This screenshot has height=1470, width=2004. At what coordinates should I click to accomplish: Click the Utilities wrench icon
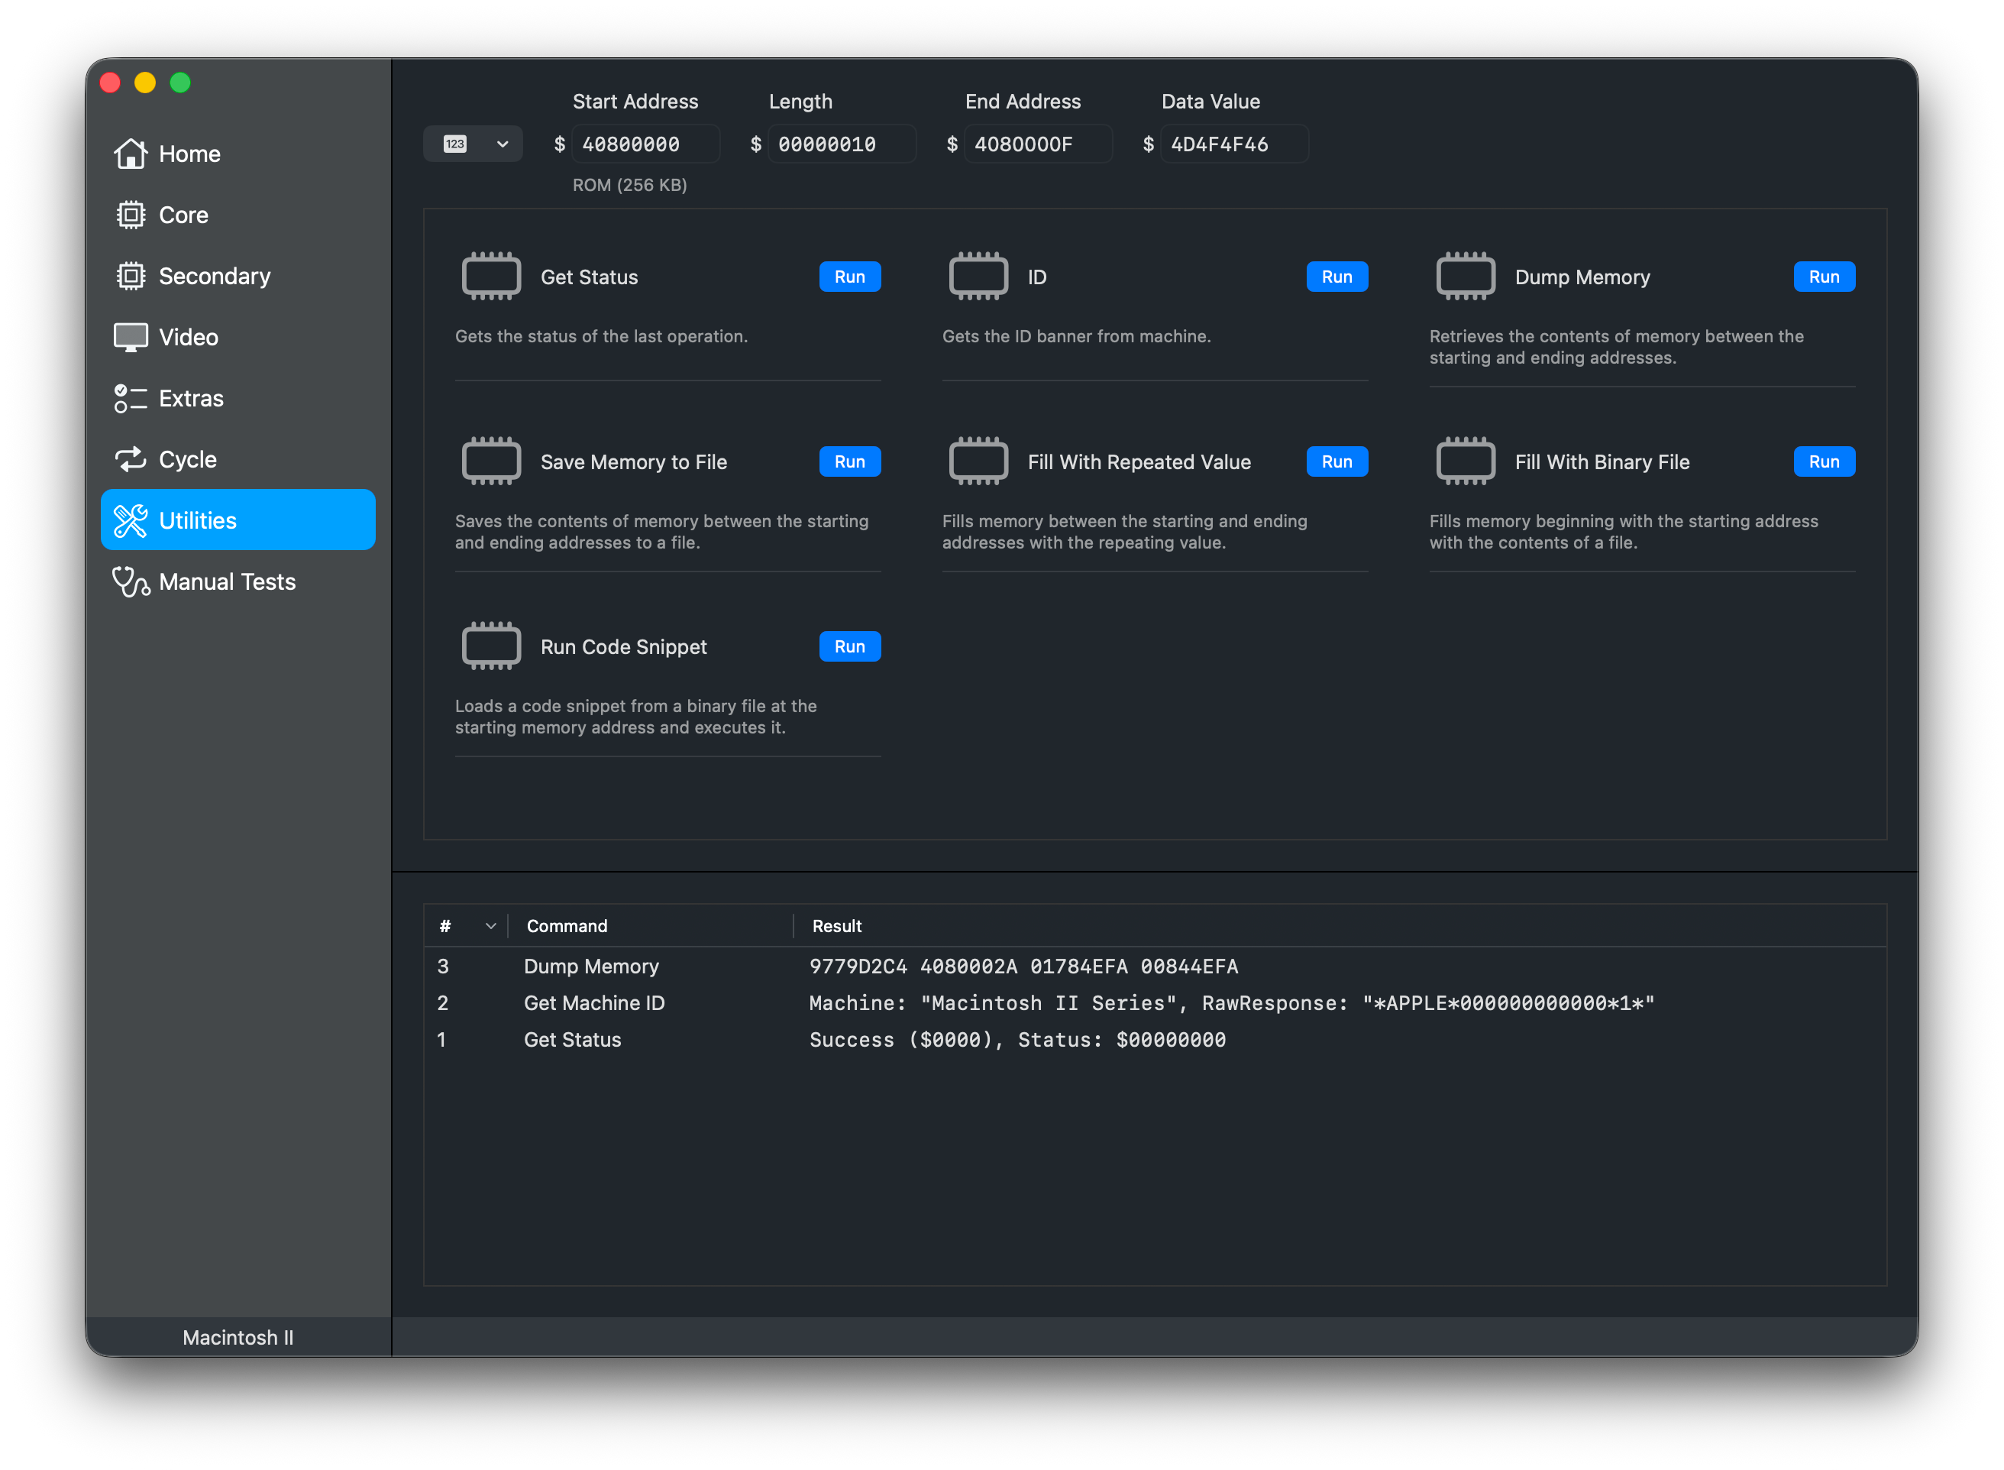[130, 520]
